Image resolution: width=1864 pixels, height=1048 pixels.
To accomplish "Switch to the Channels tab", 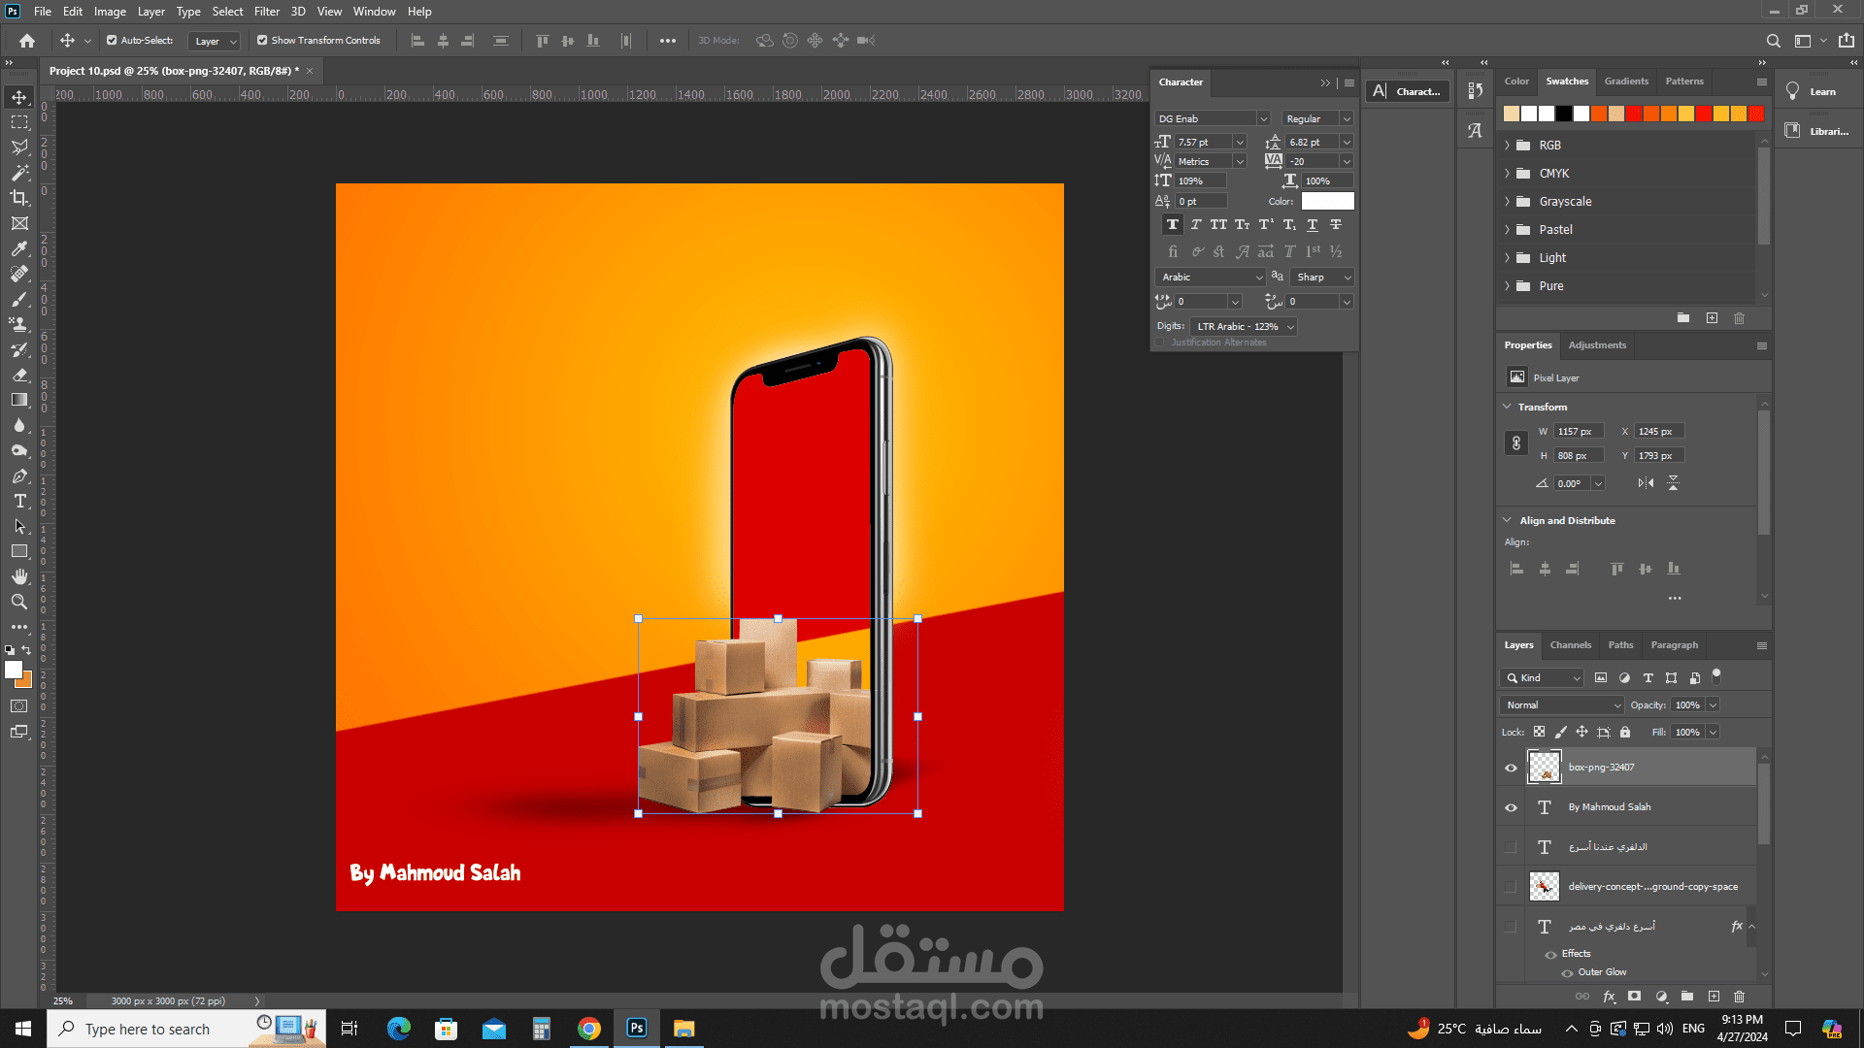I will click(x=1570, y=645).
